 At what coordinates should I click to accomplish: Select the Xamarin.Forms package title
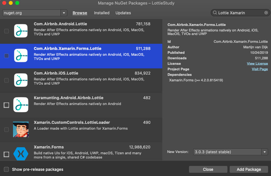49,147
